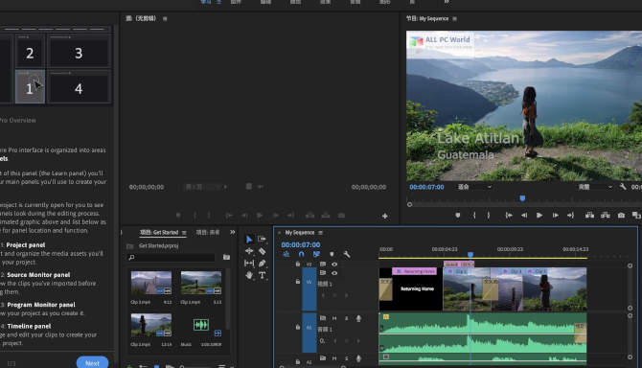The image size is (642, 368).
Task: Open Get Started project panel menu
Action: click(x=184, y=233)
